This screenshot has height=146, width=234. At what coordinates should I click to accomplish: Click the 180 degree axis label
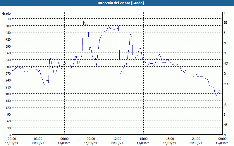coord(8,94)
